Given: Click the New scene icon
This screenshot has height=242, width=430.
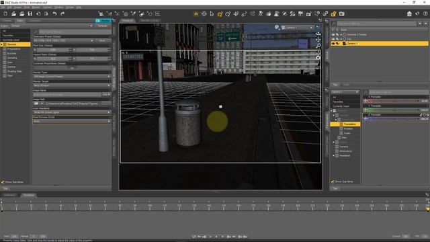Looking at the screenshot, I should pos(5,13).
